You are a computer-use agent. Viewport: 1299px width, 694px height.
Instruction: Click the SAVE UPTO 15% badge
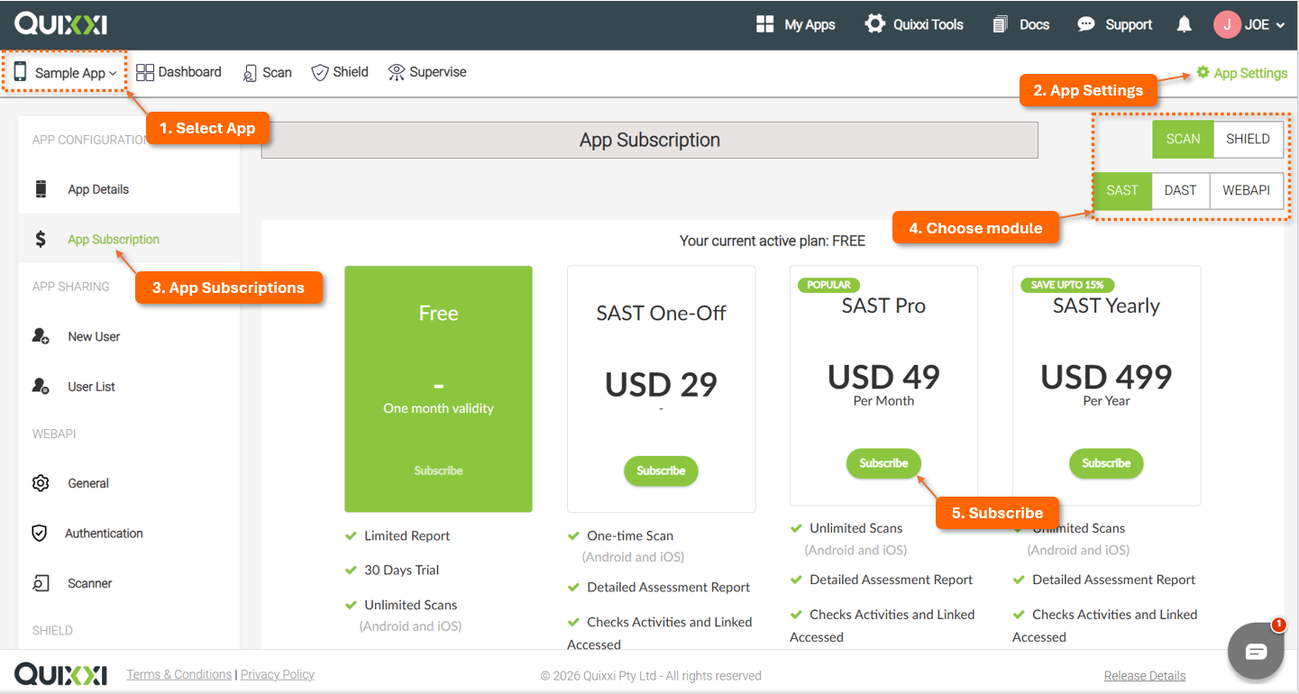(x=1067, y=285)
